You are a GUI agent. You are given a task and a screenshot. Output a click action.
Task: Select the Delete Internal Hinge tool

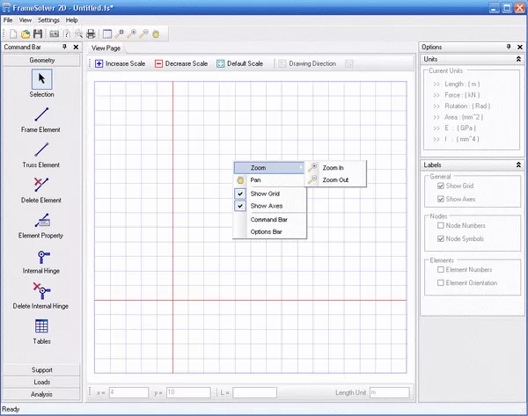point(41,296)
